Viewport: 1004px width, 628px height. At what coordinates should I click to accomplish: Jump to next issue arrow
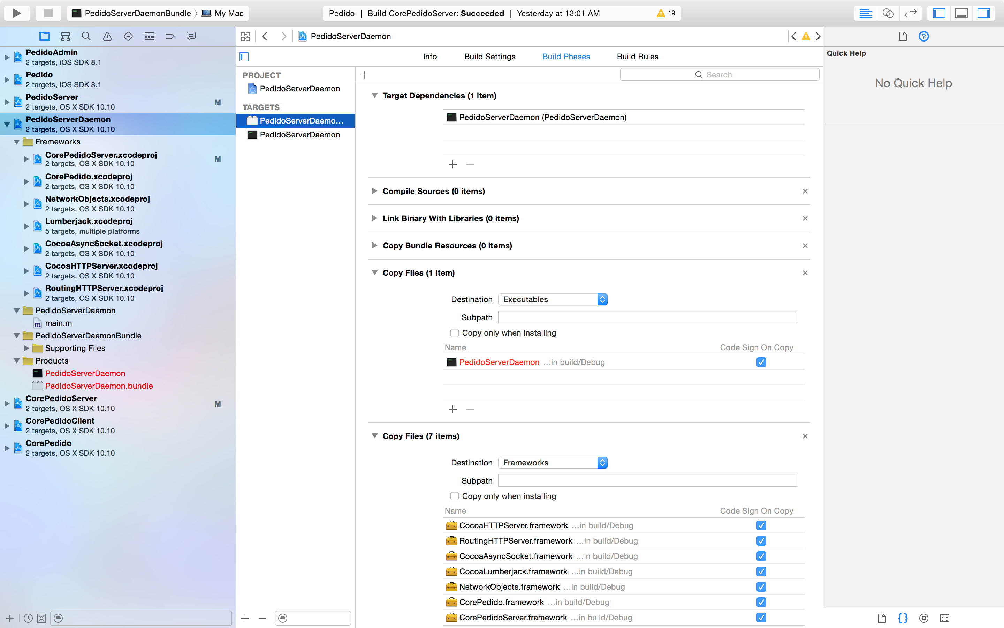point(818,37)
